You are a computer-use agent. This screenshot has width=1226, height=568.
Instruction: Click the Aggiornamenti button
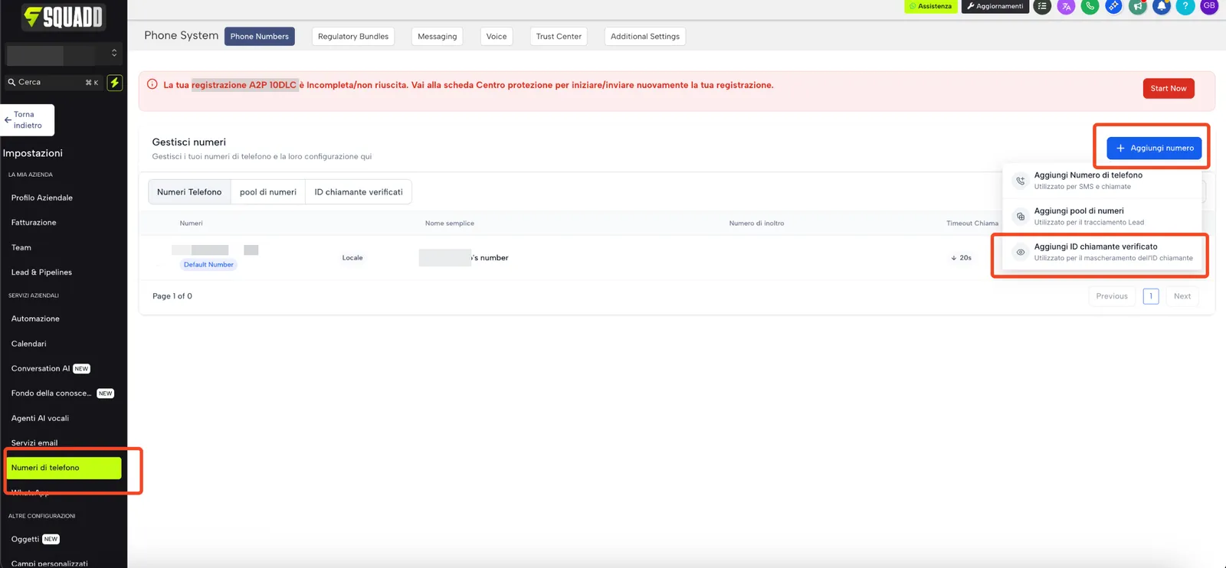995,6
